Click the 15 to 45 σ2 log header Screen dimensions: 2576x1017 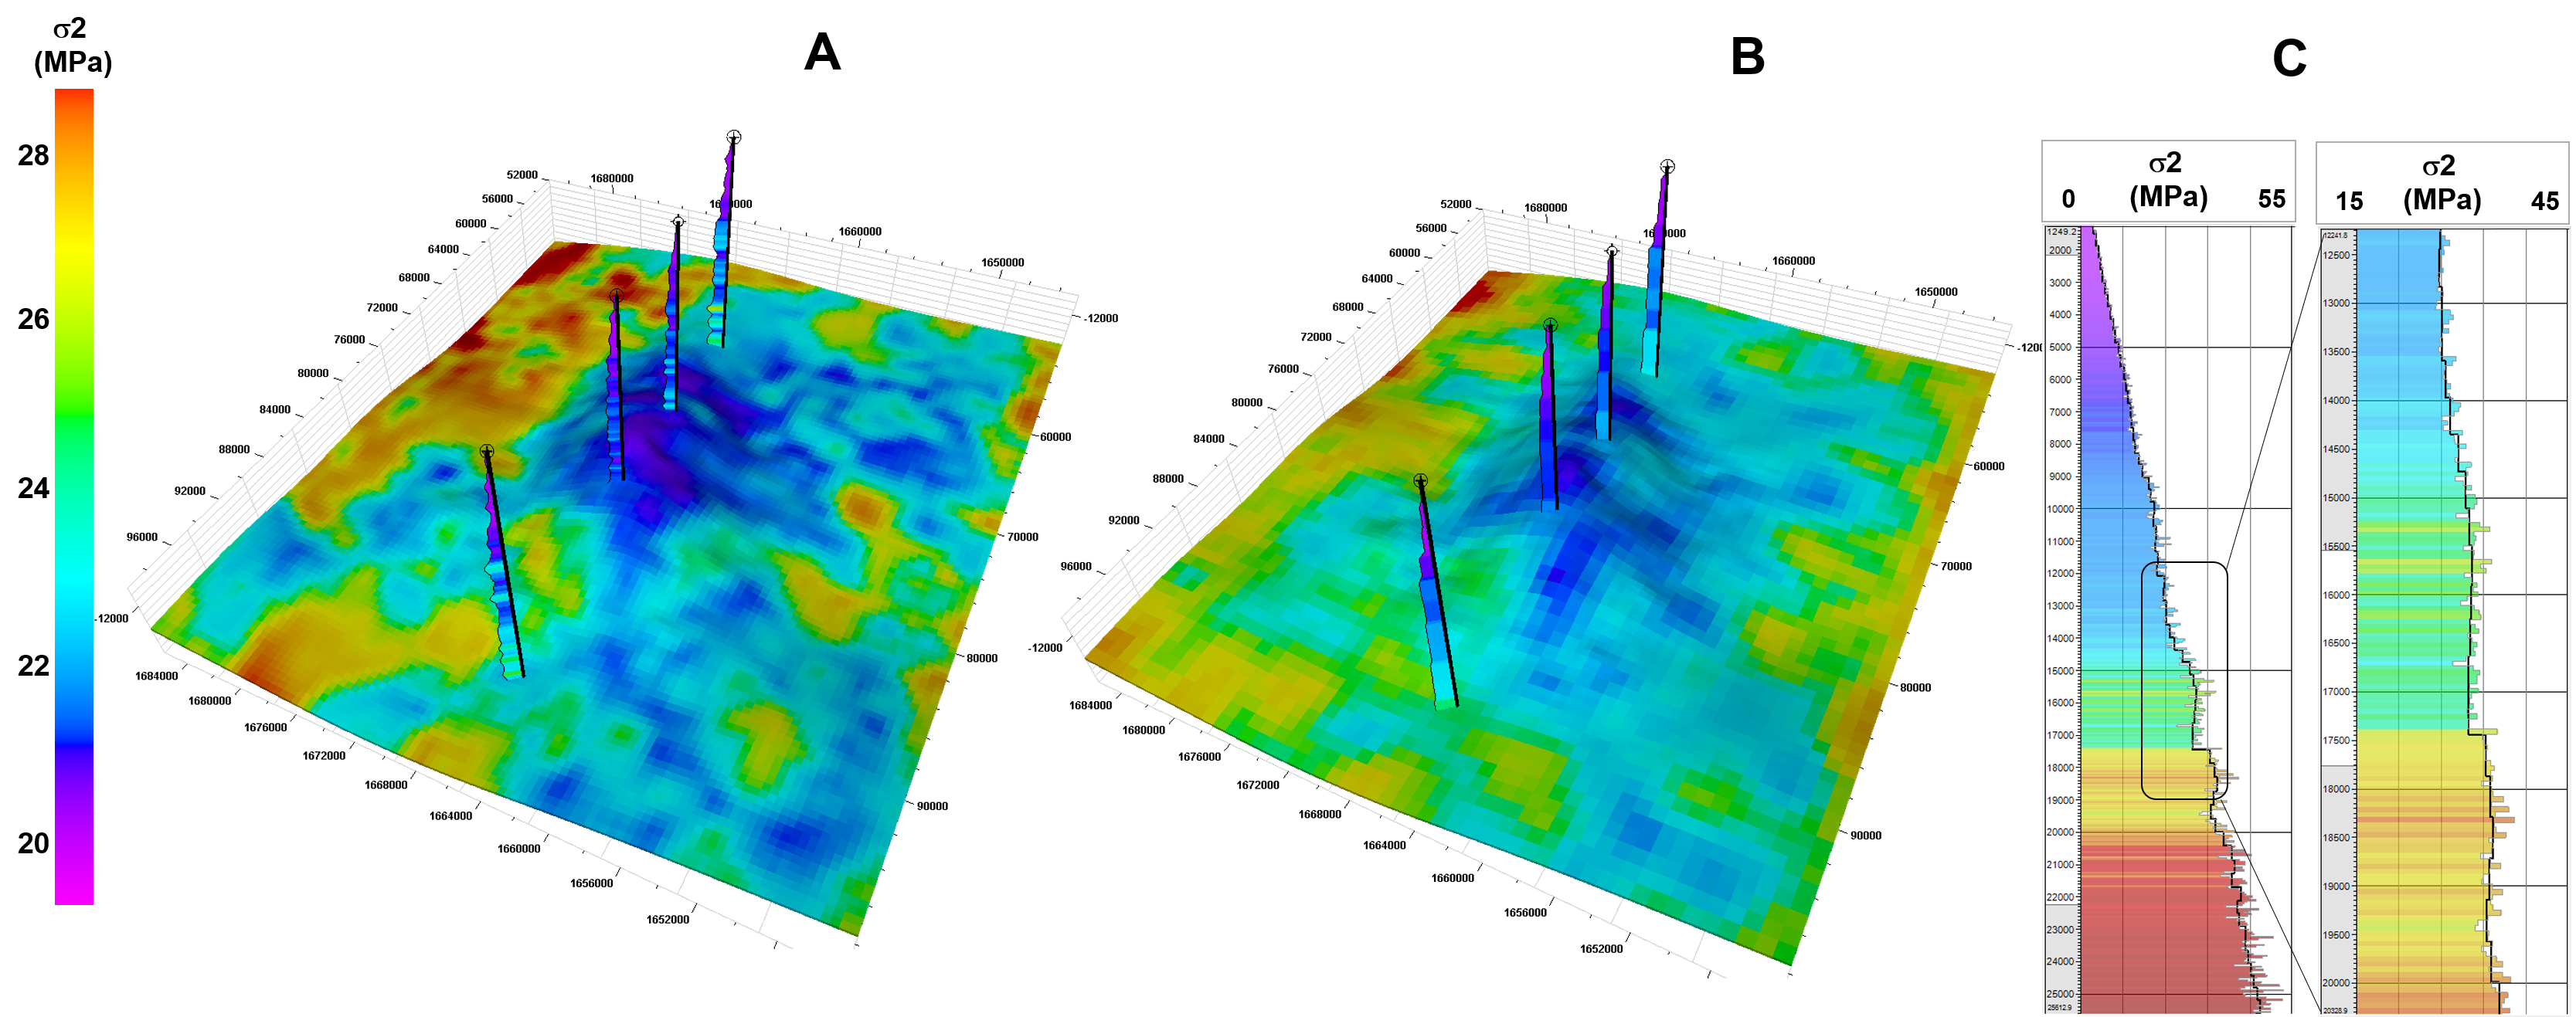2442,183
